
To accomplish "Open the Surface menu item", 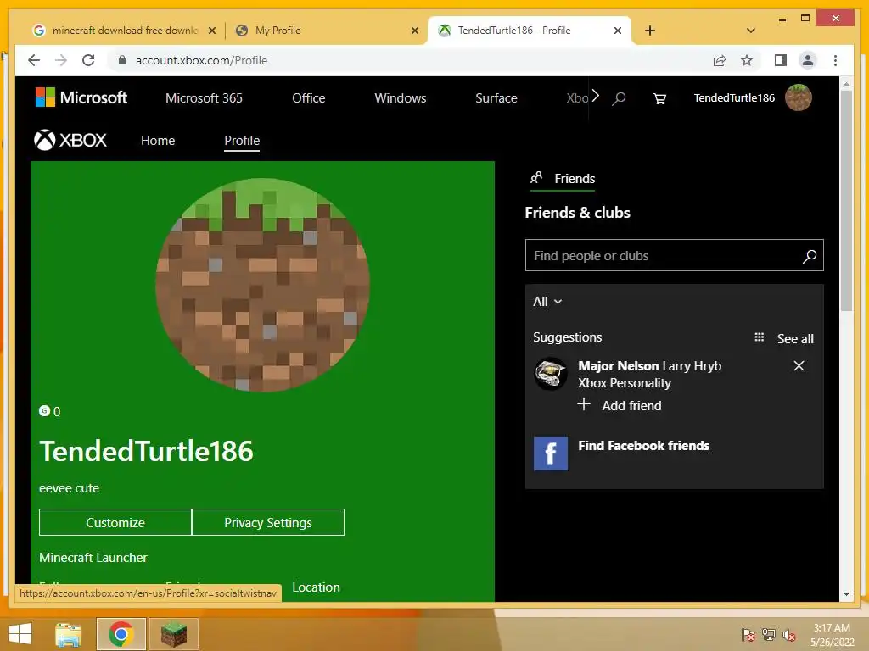I will (496, 98).
